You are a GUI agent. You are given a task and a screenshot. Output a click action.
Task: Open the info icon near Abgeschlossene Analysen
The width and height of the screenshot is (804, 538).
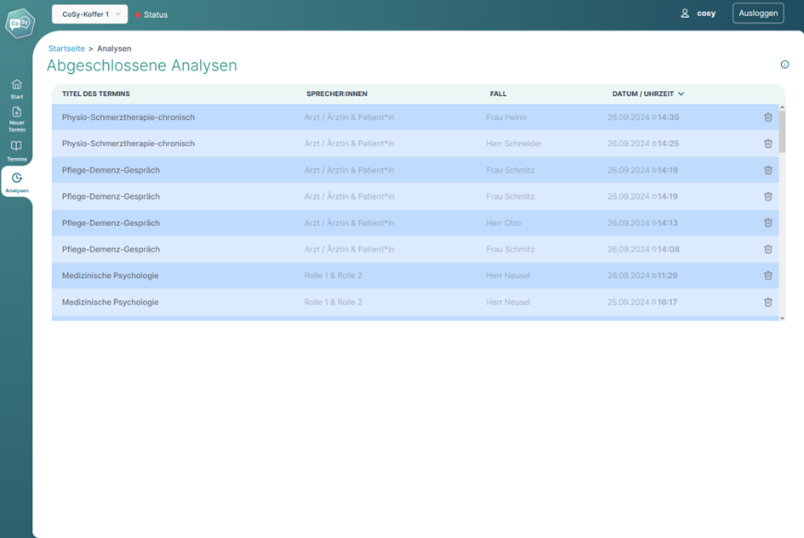coord(784,62)
